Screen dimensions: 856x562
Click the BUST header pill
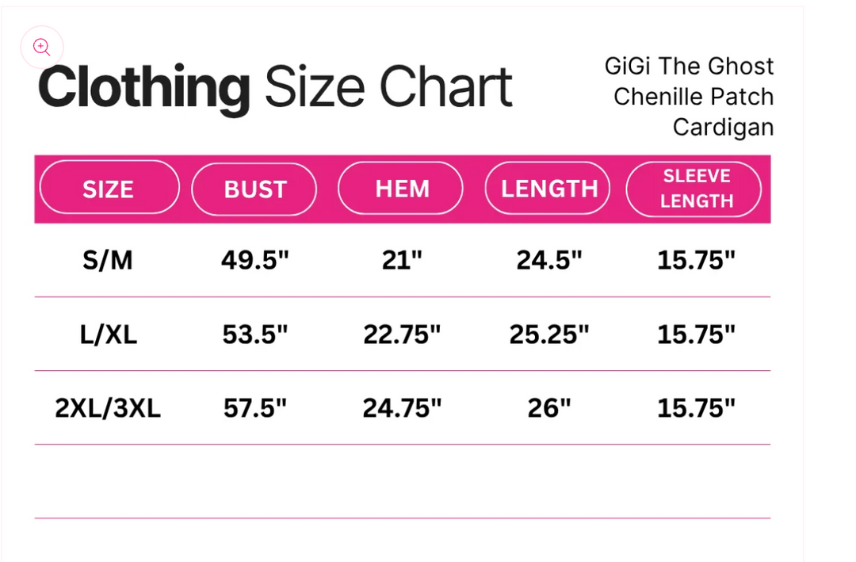coord(254,189)
